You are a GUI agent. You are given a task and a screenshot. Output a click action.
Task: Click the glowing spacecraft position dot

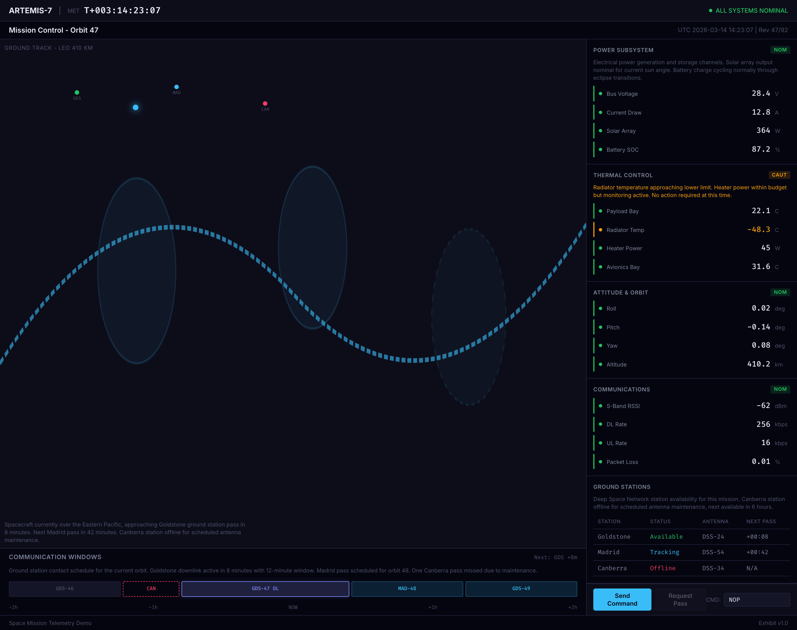[x=135, y=107]
